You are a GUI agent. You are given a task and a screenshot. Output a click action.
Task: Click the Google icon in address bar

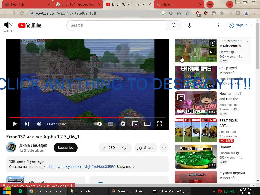[163, 13]
